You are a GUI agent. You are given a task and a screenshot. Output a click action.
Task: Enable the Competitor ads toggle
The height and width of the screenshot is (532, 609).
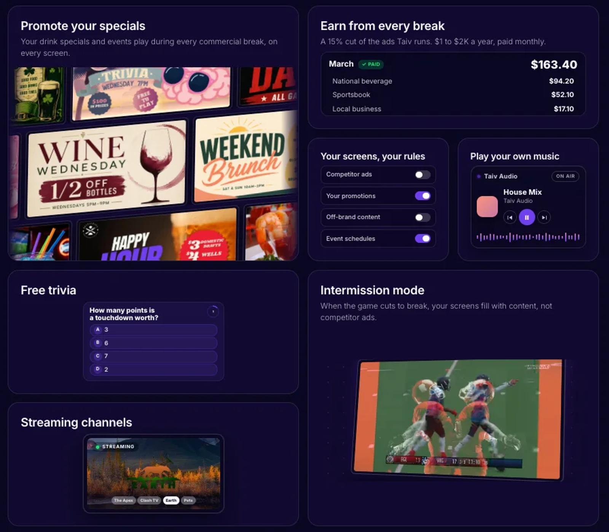click(x=422, y=174)
